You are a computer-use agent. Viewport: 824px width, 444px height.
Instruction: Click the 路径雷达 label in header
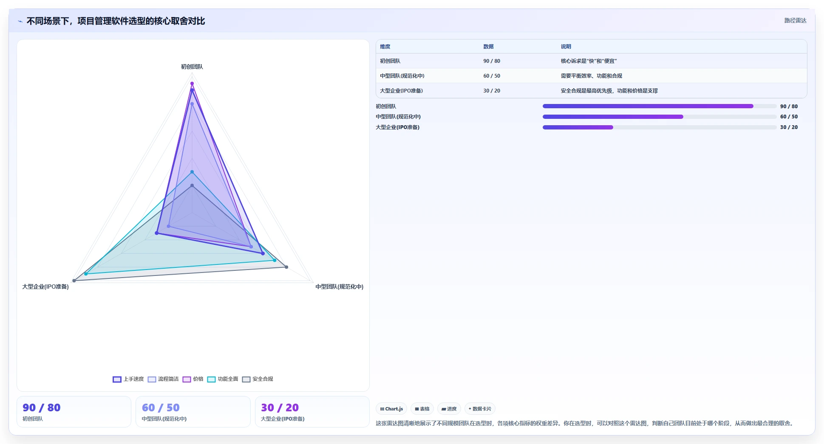pos(795,20)
